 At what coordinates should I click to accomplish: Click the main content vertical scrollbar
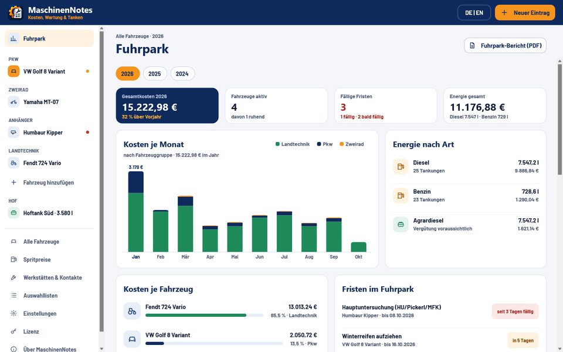coord(559,119)
